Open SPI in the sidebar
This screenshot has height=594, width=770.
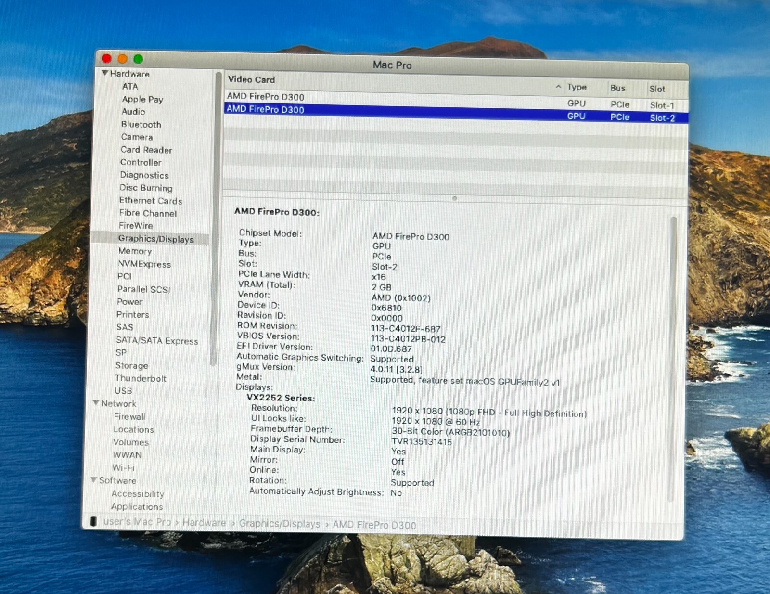122,353
